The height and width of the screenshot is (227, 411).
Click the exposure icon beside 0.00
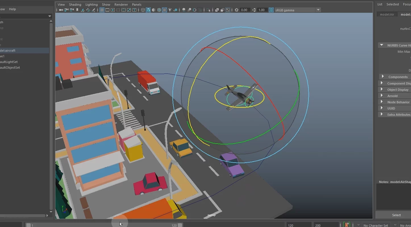[x=236, y=10]
